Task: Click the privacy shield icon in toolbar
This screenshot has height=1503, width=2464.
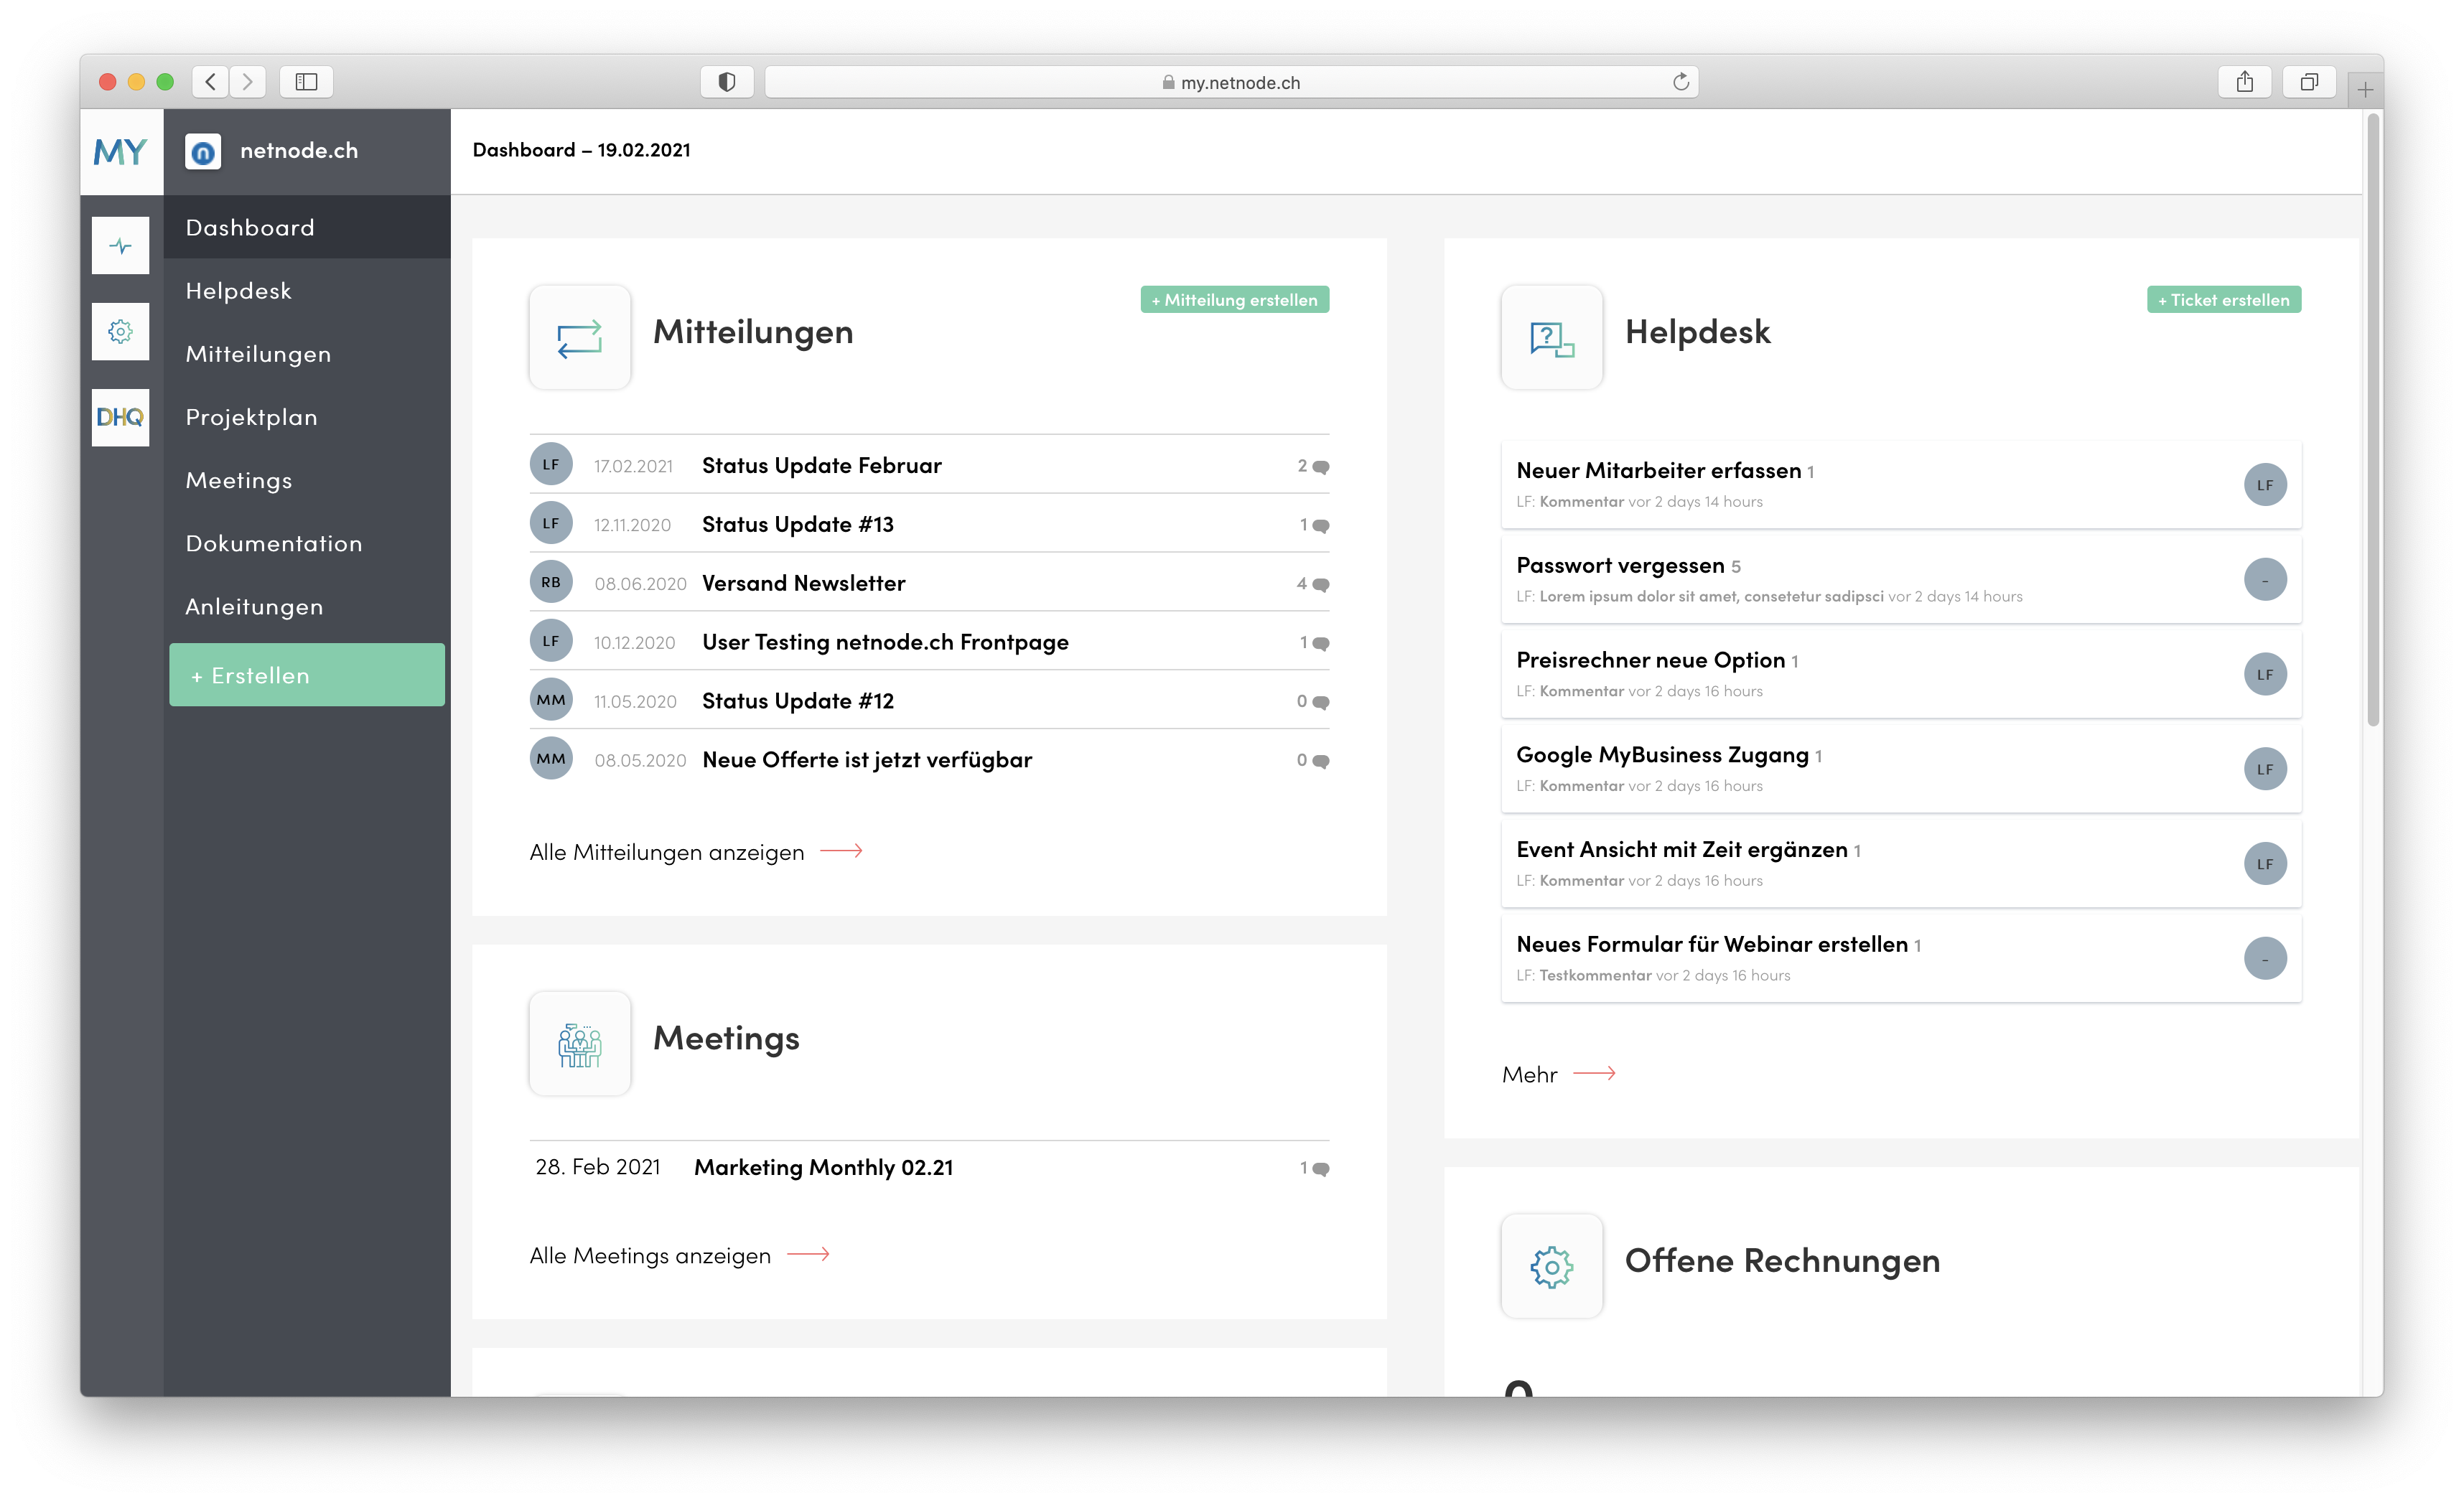Action: point(727,82)
